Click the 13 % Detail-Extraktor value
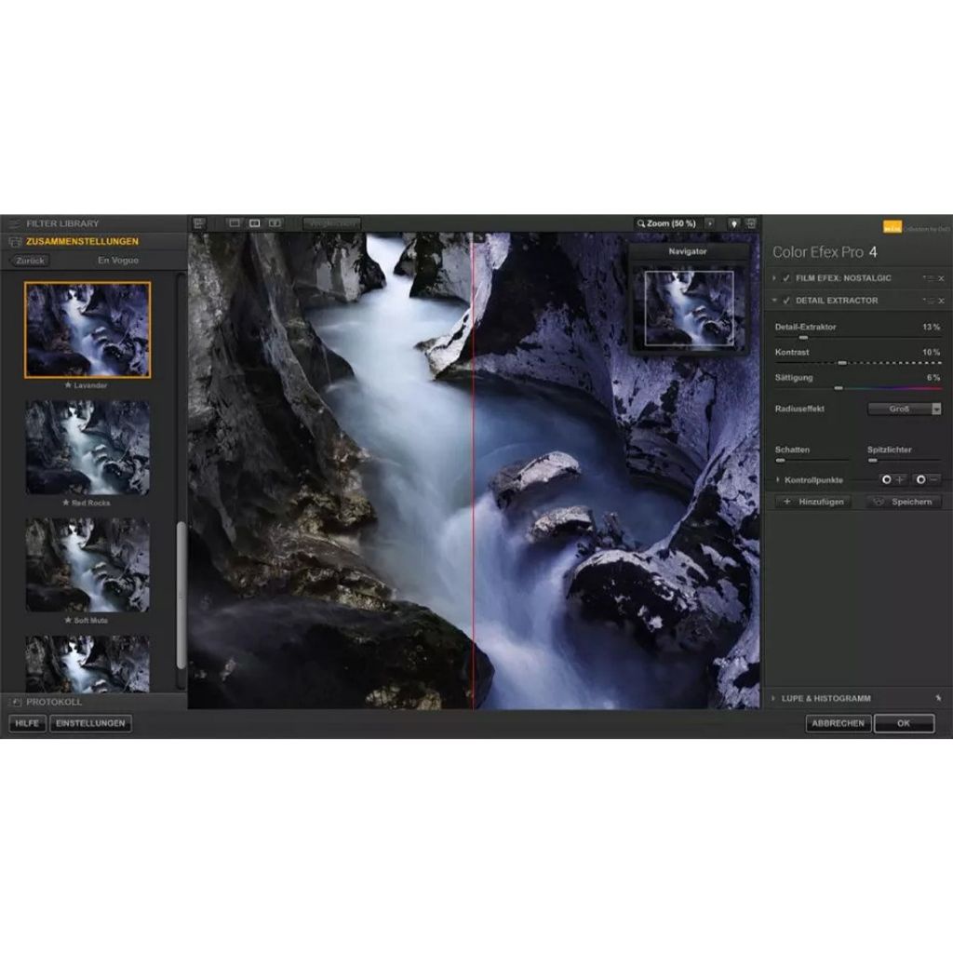 click(931, 327)
